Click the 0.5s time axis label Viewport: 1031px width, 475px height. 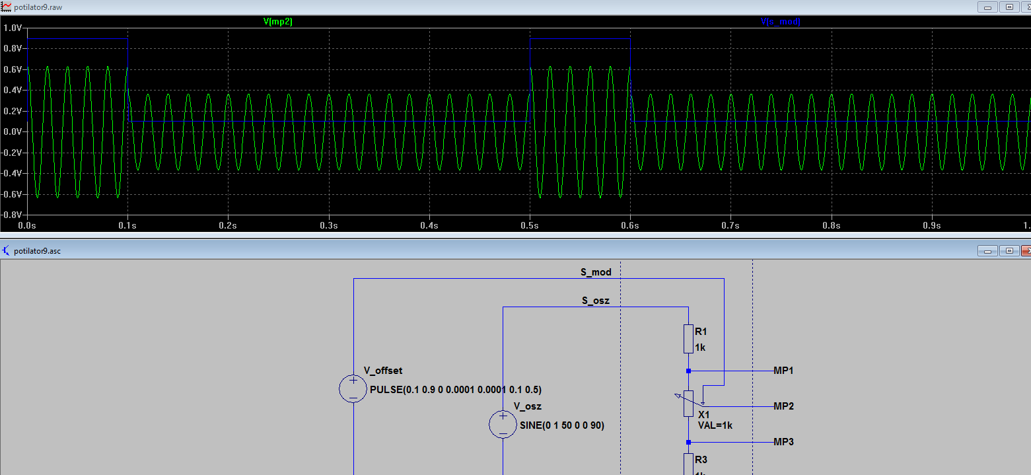point(530,225)
